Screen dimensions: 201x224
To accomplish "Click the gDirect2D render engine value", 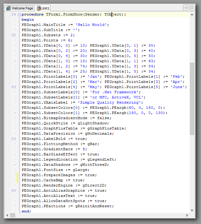I will pos(93,185).
